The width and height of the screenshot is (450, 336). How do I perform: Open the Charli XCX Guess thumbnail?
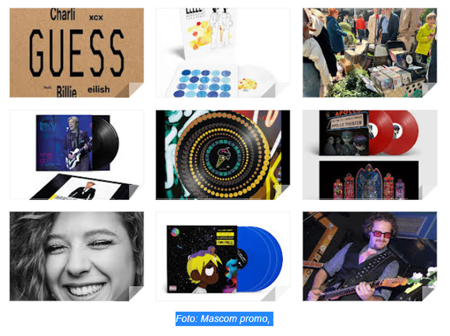click(x=77, y=53)
